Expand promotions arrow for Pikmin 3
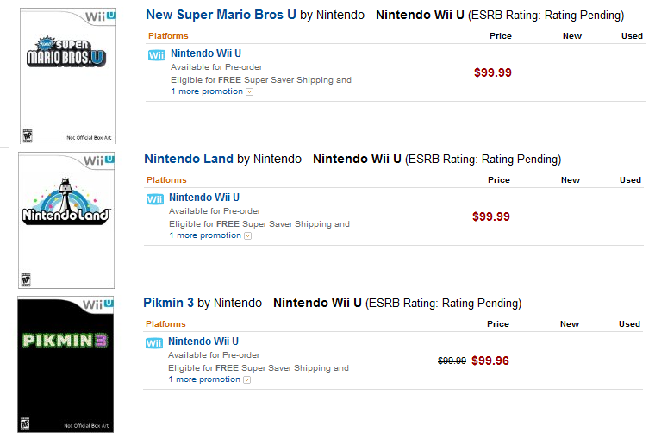The image size is (655, 439). (246, 380)
